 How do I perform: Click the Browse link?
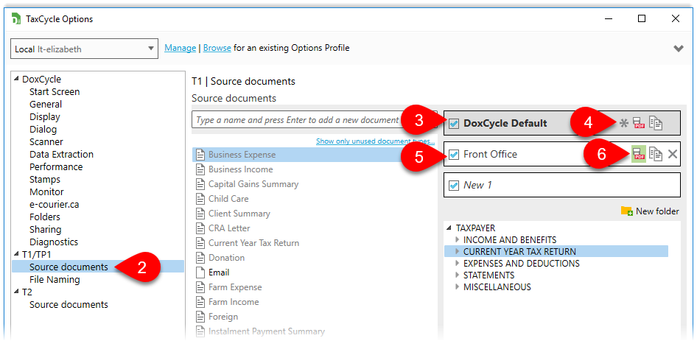tap(217, 48)
